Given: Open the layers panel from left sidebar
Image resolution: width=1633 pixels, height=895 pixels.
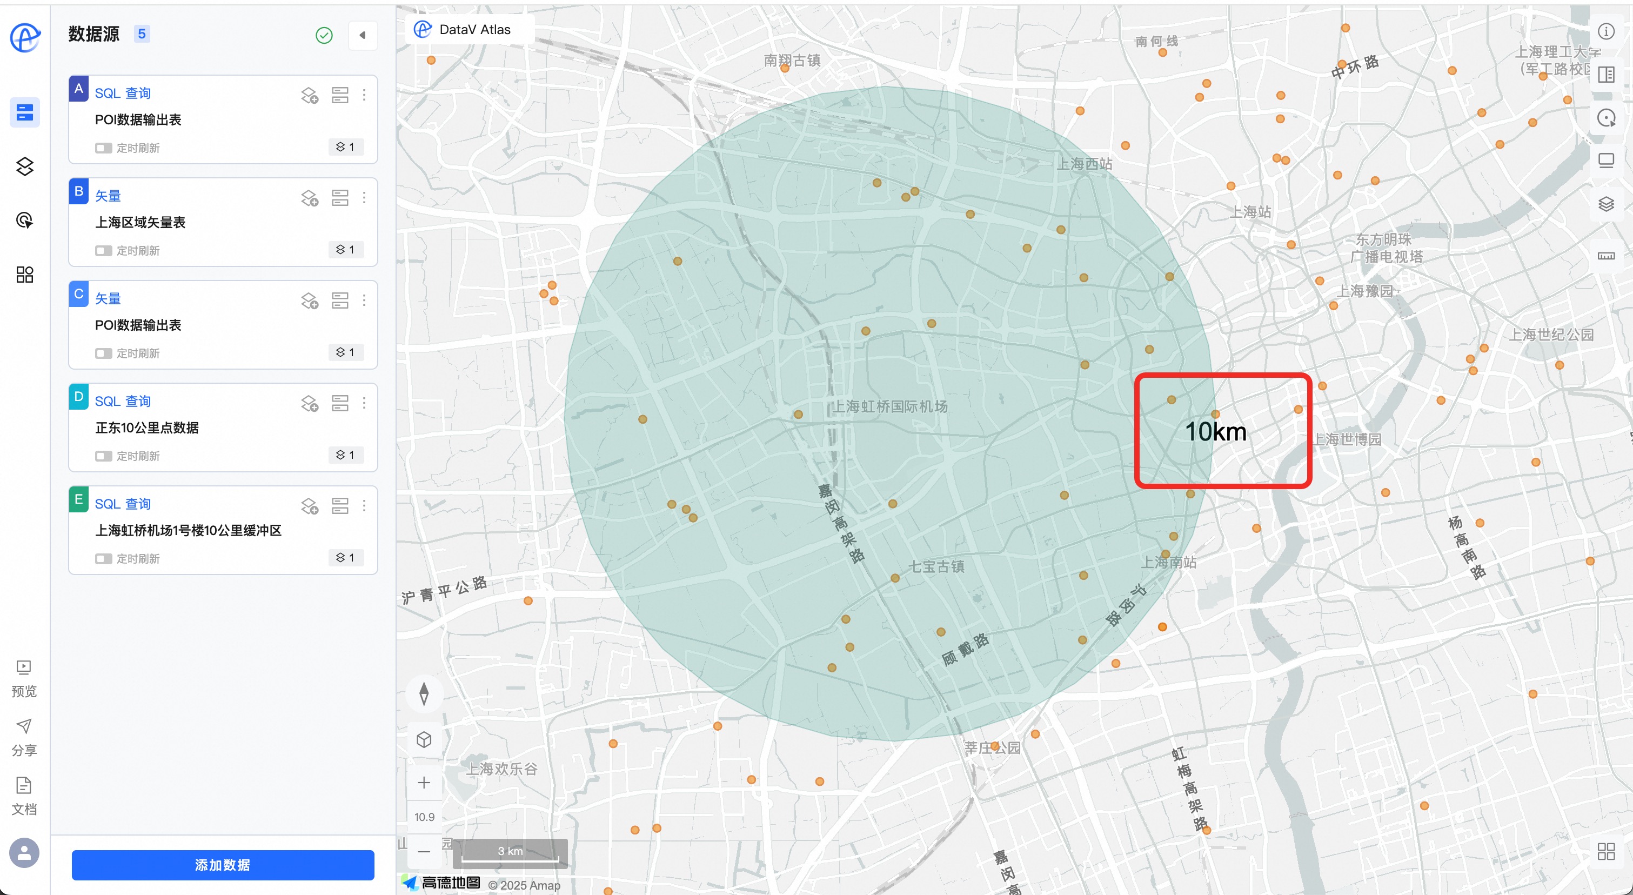Looking at the screenshot, I should click(25, 166).
